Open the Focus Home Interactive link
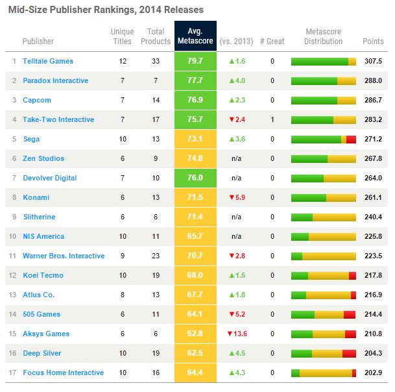Screen dimensions: 395x392 coord(63,373)
